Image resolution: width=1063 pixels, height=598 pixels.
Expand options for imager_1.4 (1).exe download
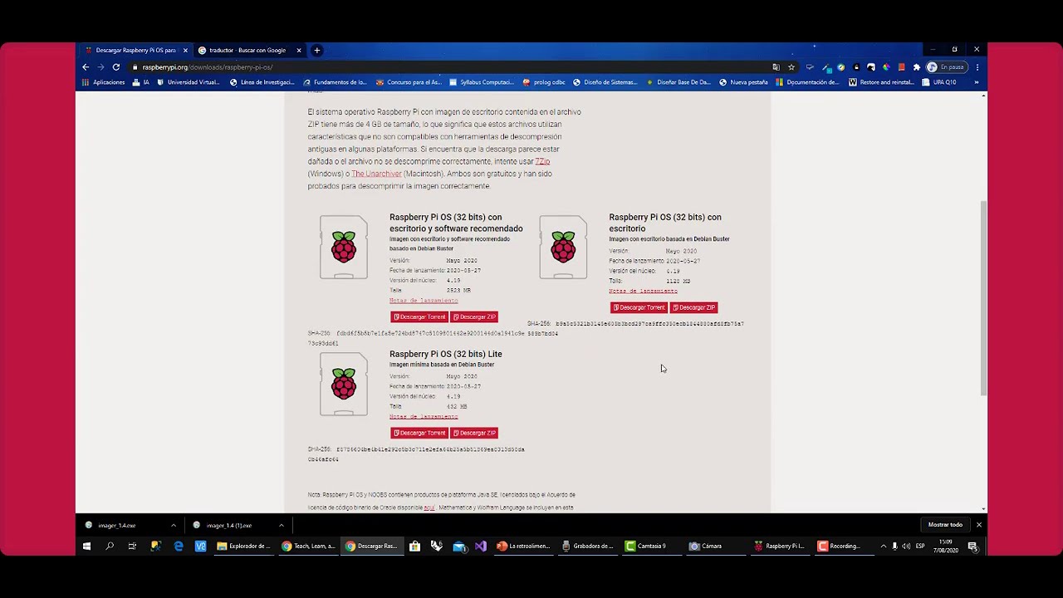tap(281, 525)
